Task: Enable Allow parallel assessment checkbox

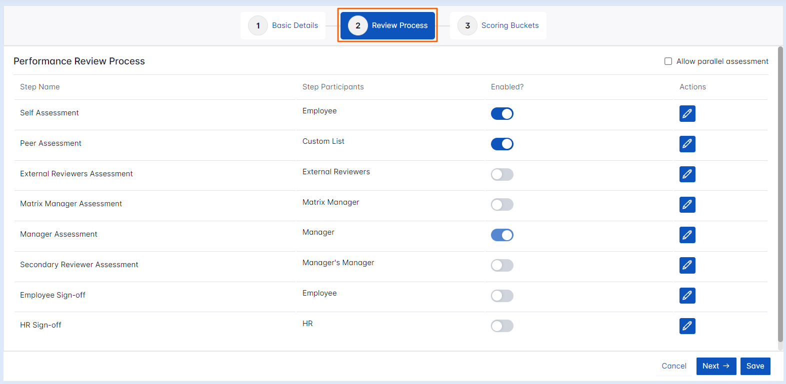Action: pos(668,61)
